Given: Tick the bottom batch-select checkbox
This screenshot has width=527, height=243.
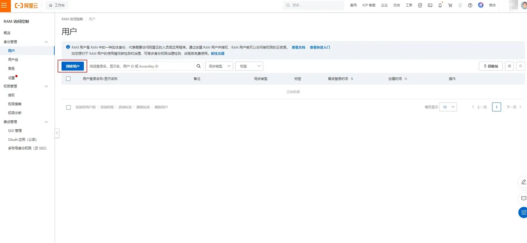Looking at the screenshot, I should (69, 107).
